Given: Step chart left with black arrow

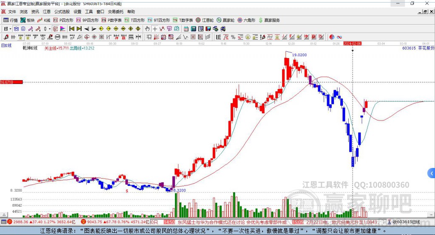Looking at the screenshot, I should [87, 29].
